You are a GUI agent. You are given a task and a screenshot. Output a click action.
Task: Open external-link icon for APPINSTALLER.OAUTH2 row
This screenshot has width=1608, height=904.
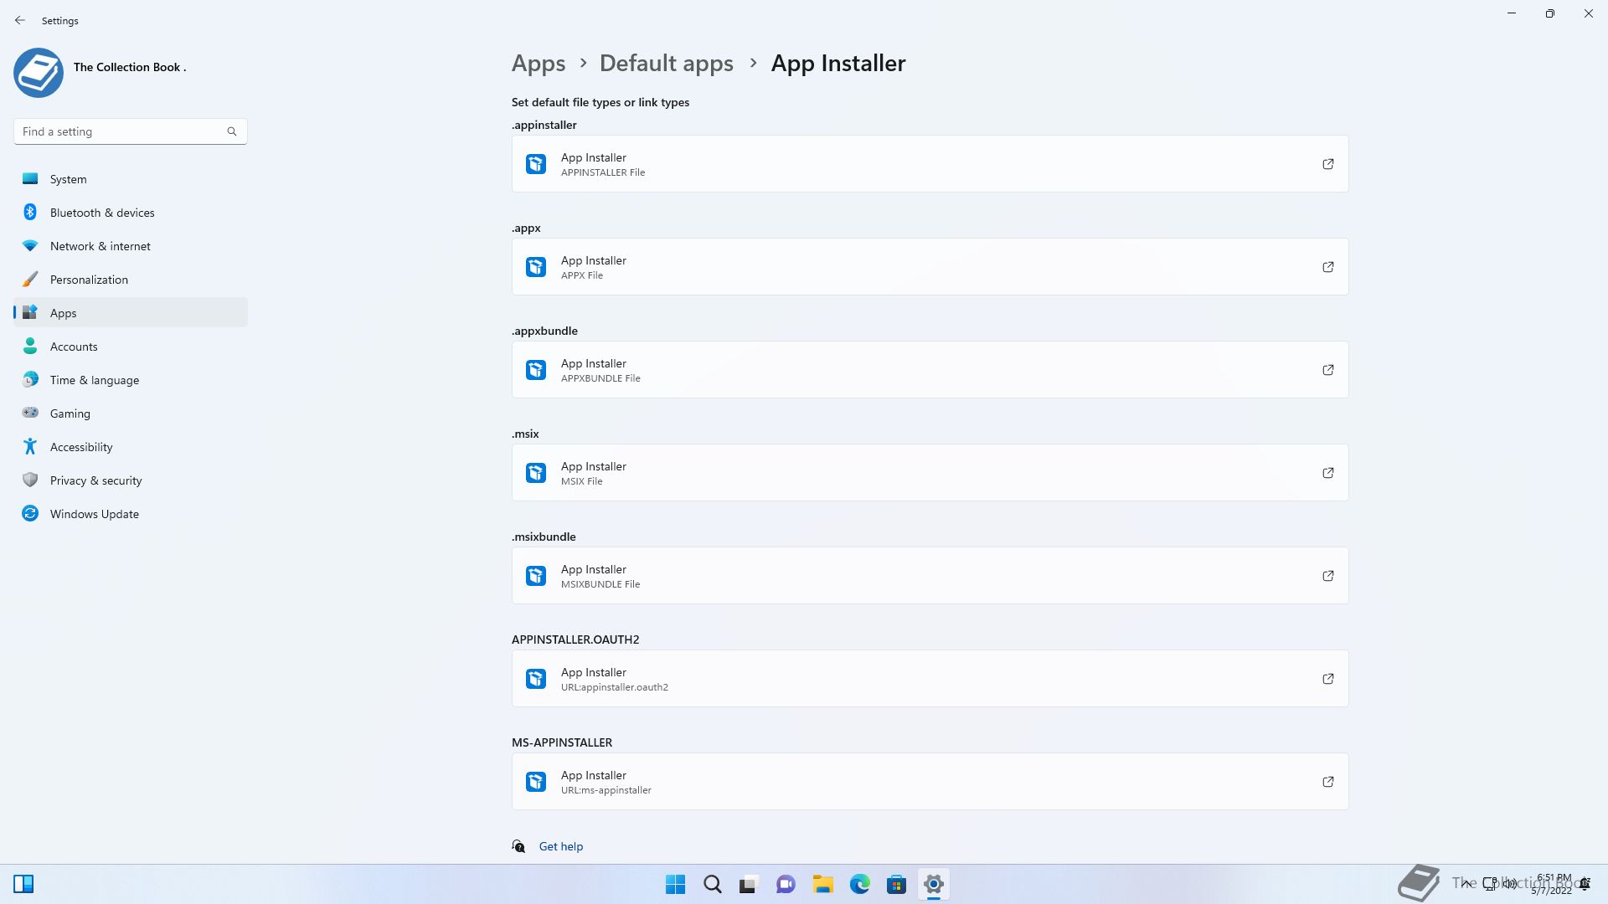pos(1328,679)
